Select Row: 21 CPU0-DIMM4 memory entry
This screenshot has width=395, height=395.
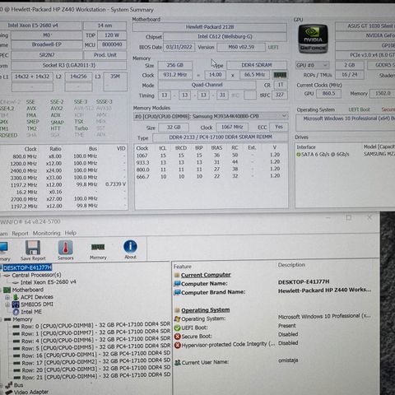click(x=96, y=376)
